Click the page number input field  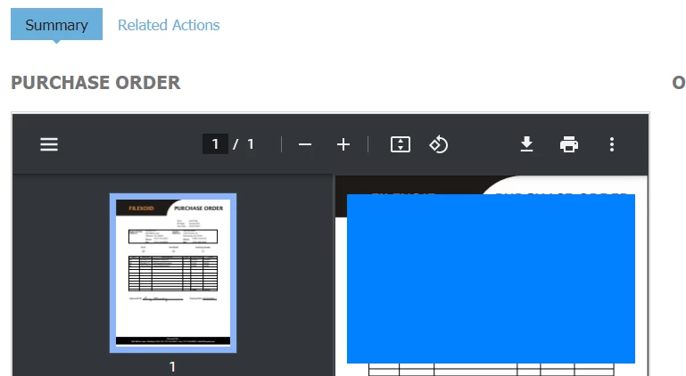pyautogui.click(x=215, y=143)
